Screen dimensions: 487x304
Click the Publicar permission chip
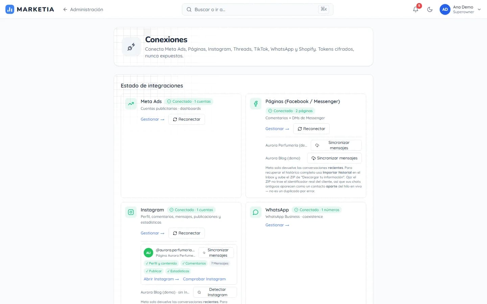point(154,271)
